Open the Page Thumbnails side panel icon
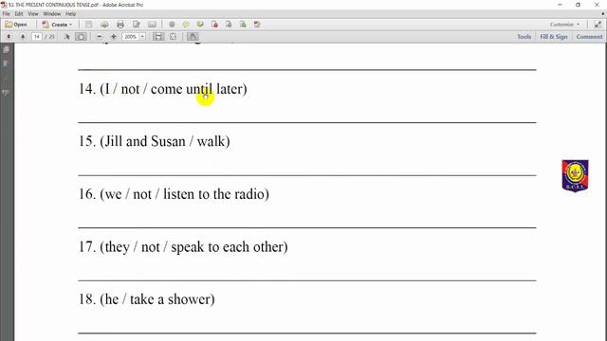 tap(6, 49)
